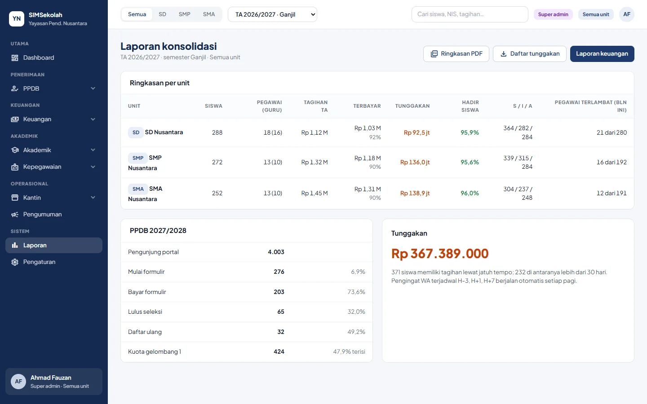Click Rp 92,5 jt tunggakan for SD Nusantara
Screen dimensions: 647x404
[417, 133]
